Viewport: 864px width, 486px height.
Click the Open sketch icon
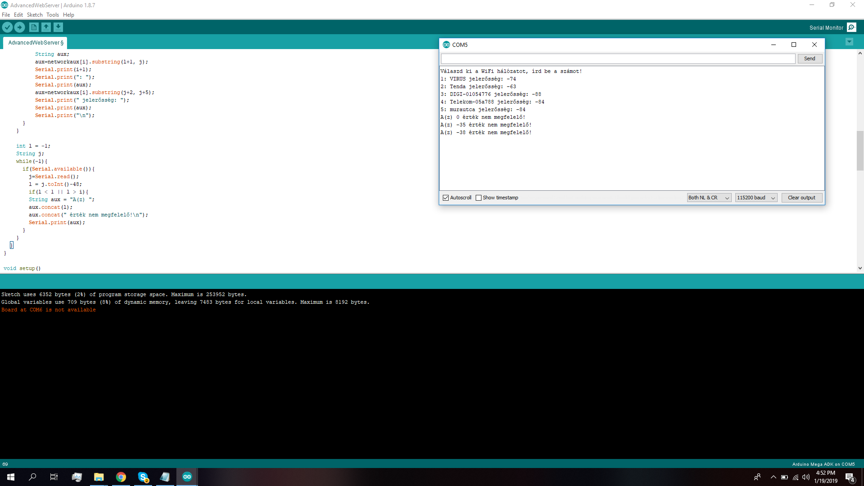point(46,27)
